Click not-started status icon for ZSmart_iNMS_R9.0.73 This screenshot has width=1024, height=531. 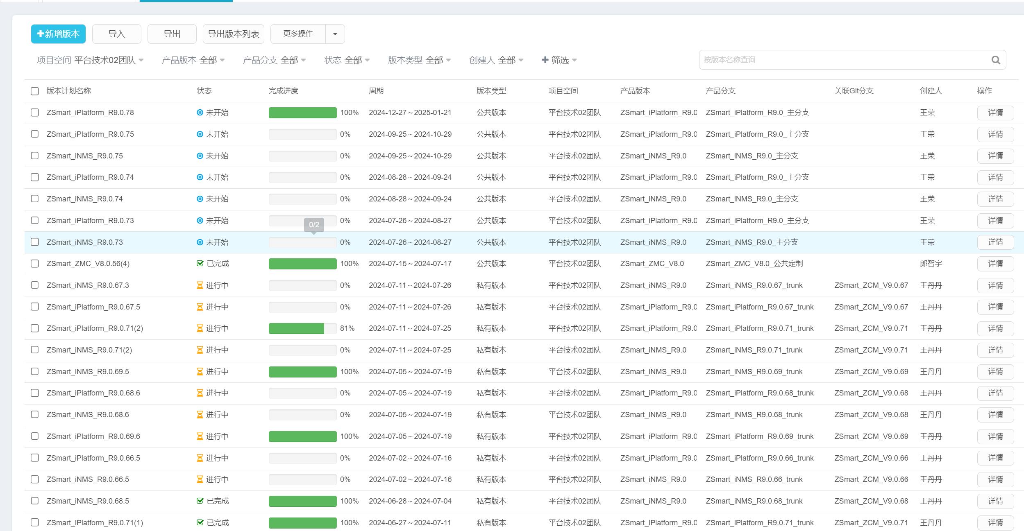click(200, 242)
